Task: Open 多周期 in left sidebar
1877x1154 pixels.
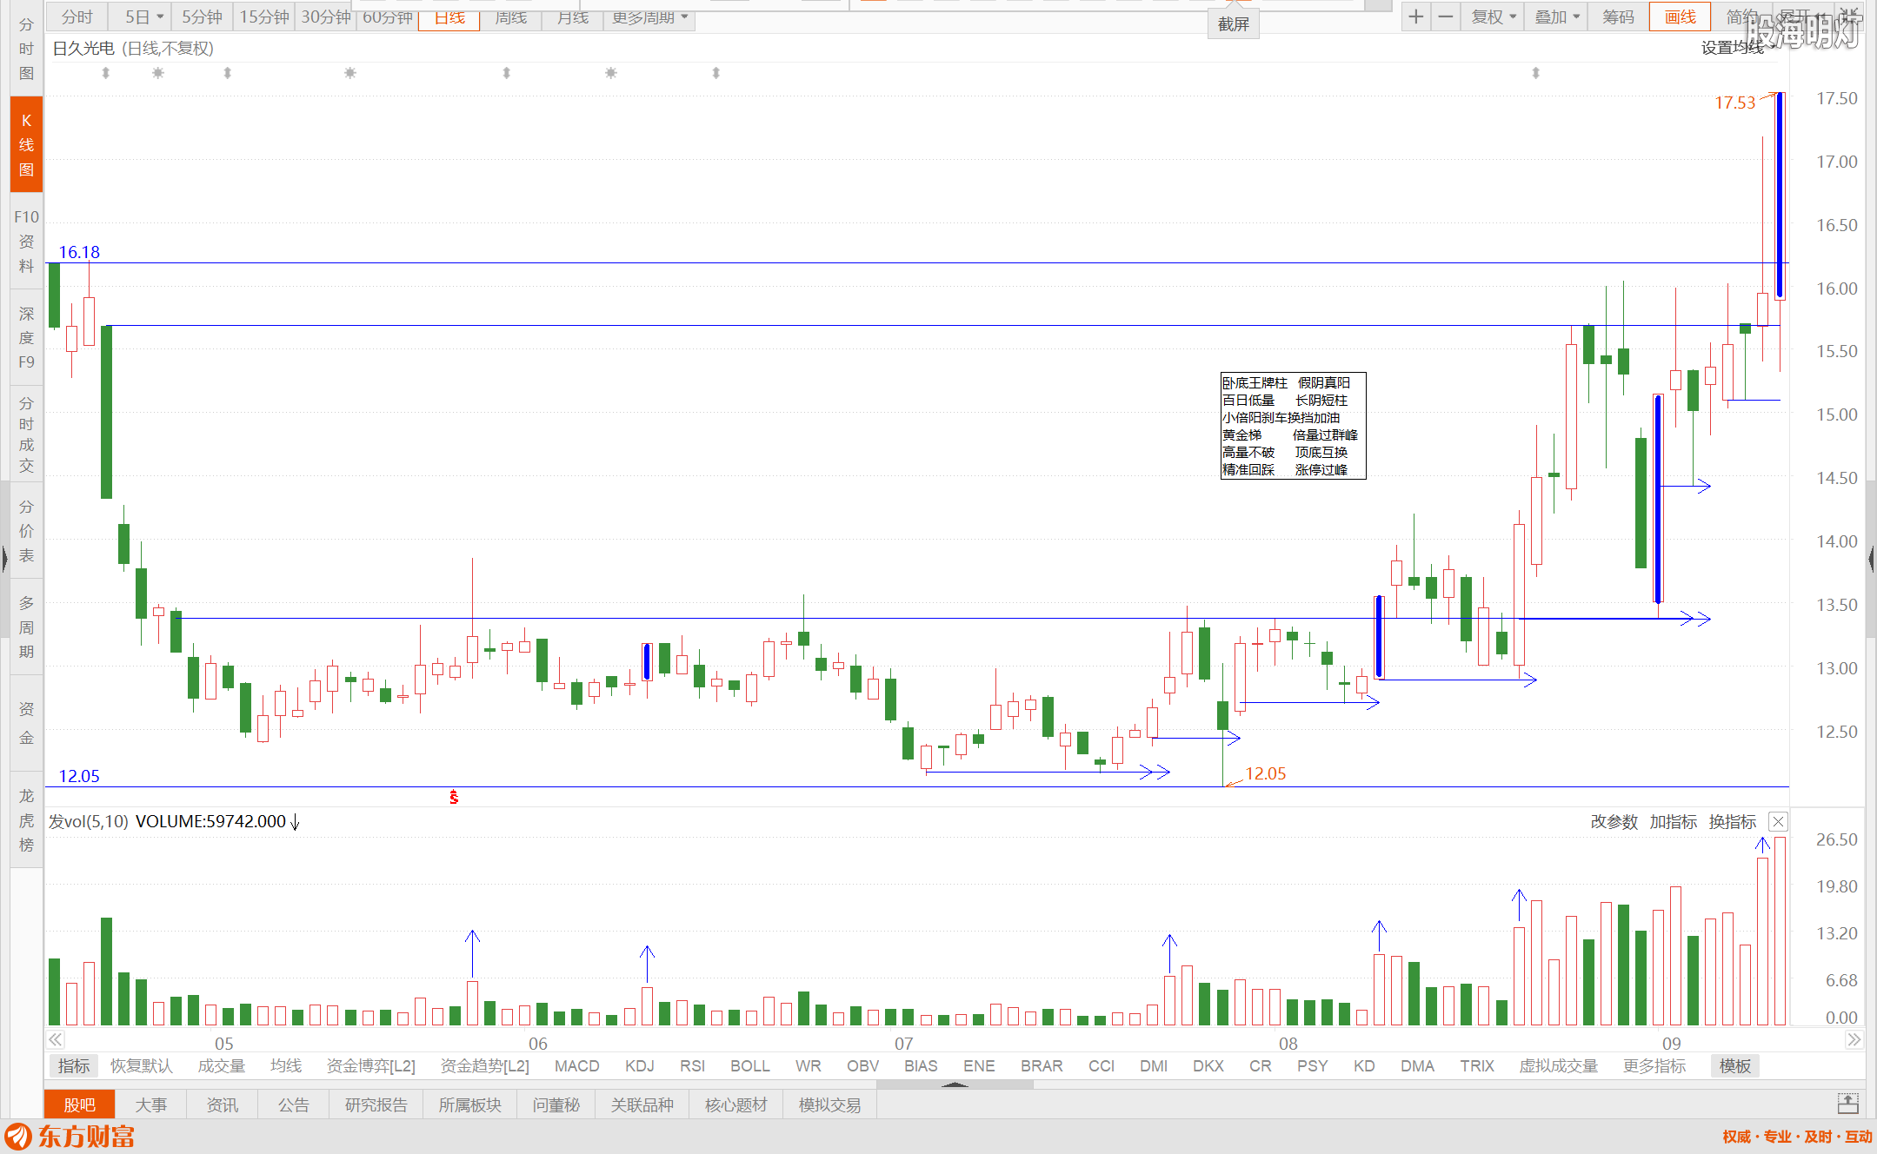Action: (26, 627)
